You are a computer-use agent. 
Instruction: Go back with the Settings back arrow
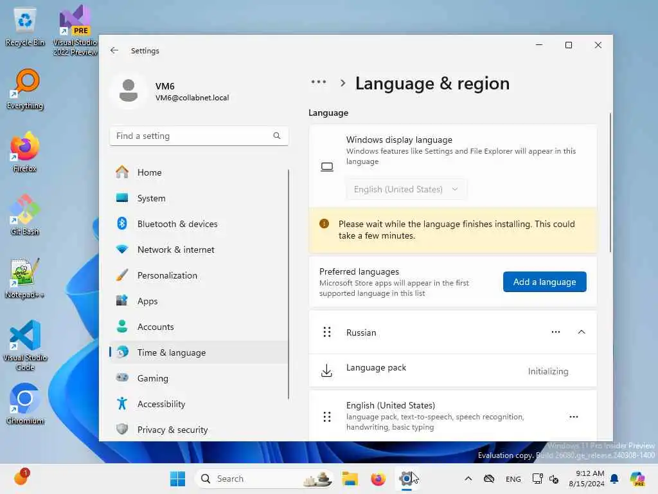point(114,50)
